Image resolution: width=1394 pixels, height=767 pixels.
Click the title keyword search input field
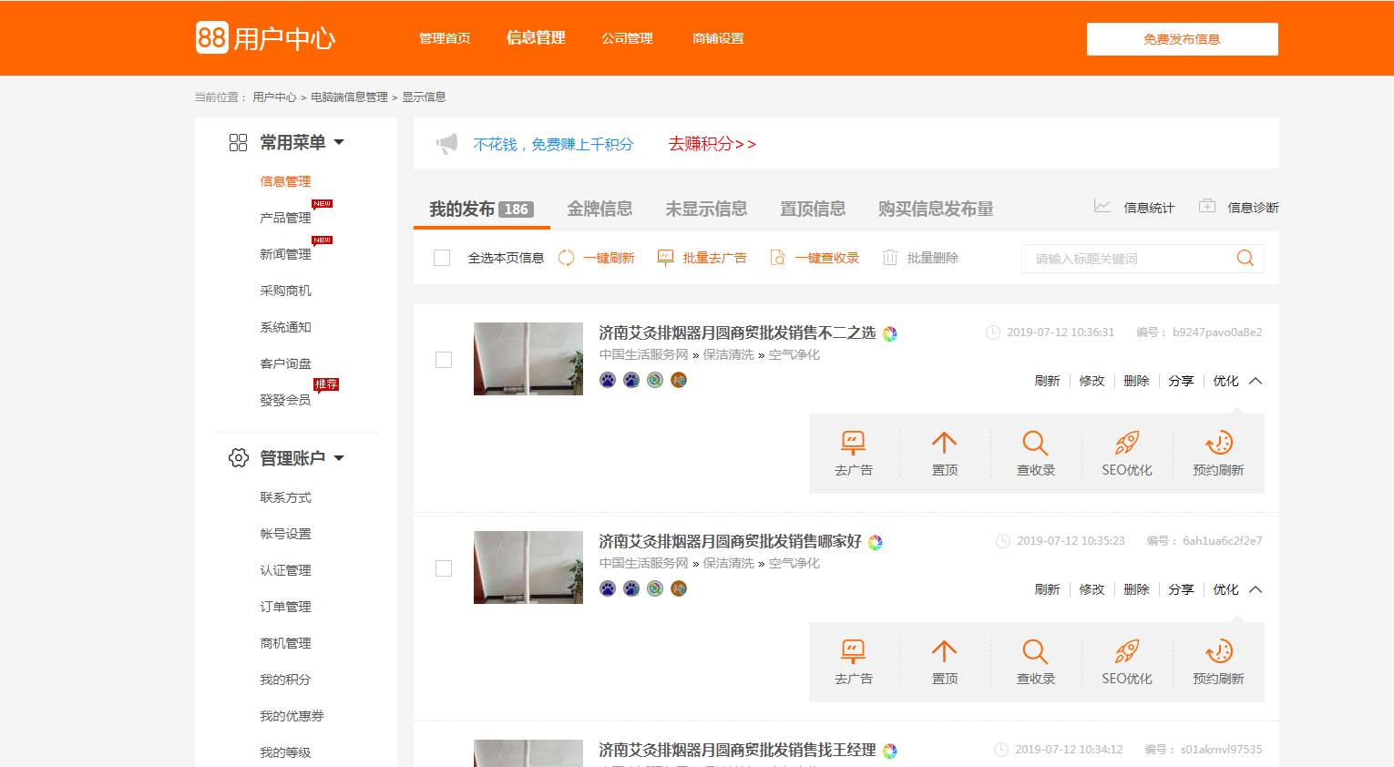pyautogui.click(x=1130, y=258)
